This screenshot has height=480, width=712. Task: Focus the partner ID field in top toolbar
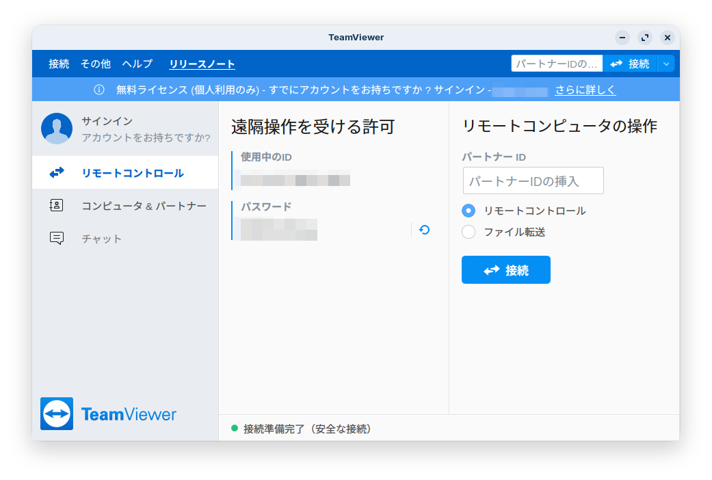(x=557, y=64)
